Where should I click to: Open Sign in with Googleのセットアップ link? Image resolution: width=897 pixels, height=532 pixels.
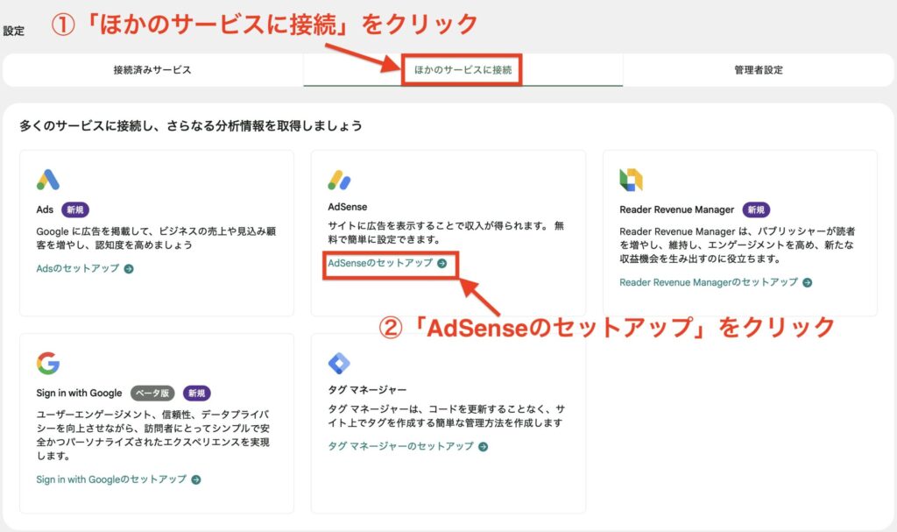pos(111,480)
